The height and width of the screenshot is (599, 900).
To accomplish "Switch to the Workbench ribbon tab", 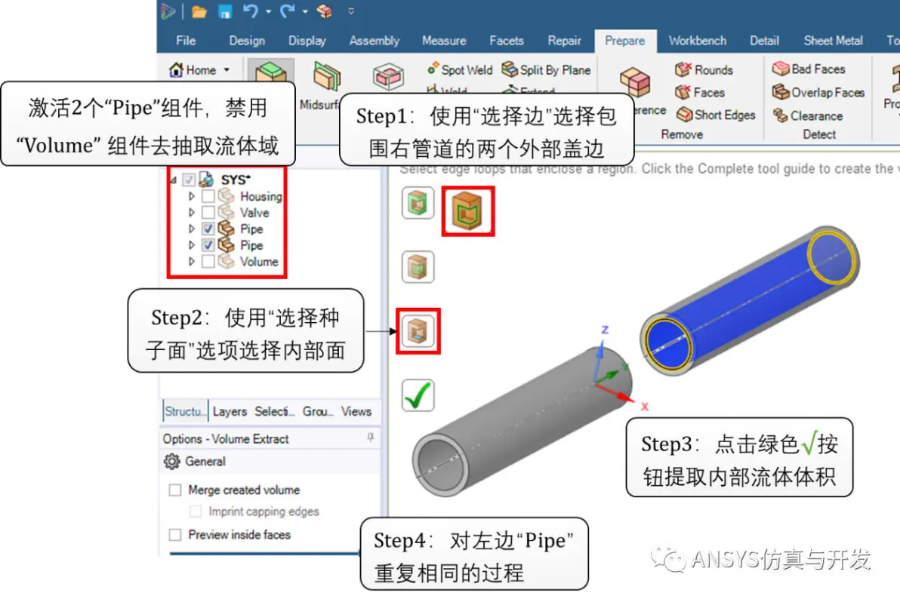I will (698, 41).
